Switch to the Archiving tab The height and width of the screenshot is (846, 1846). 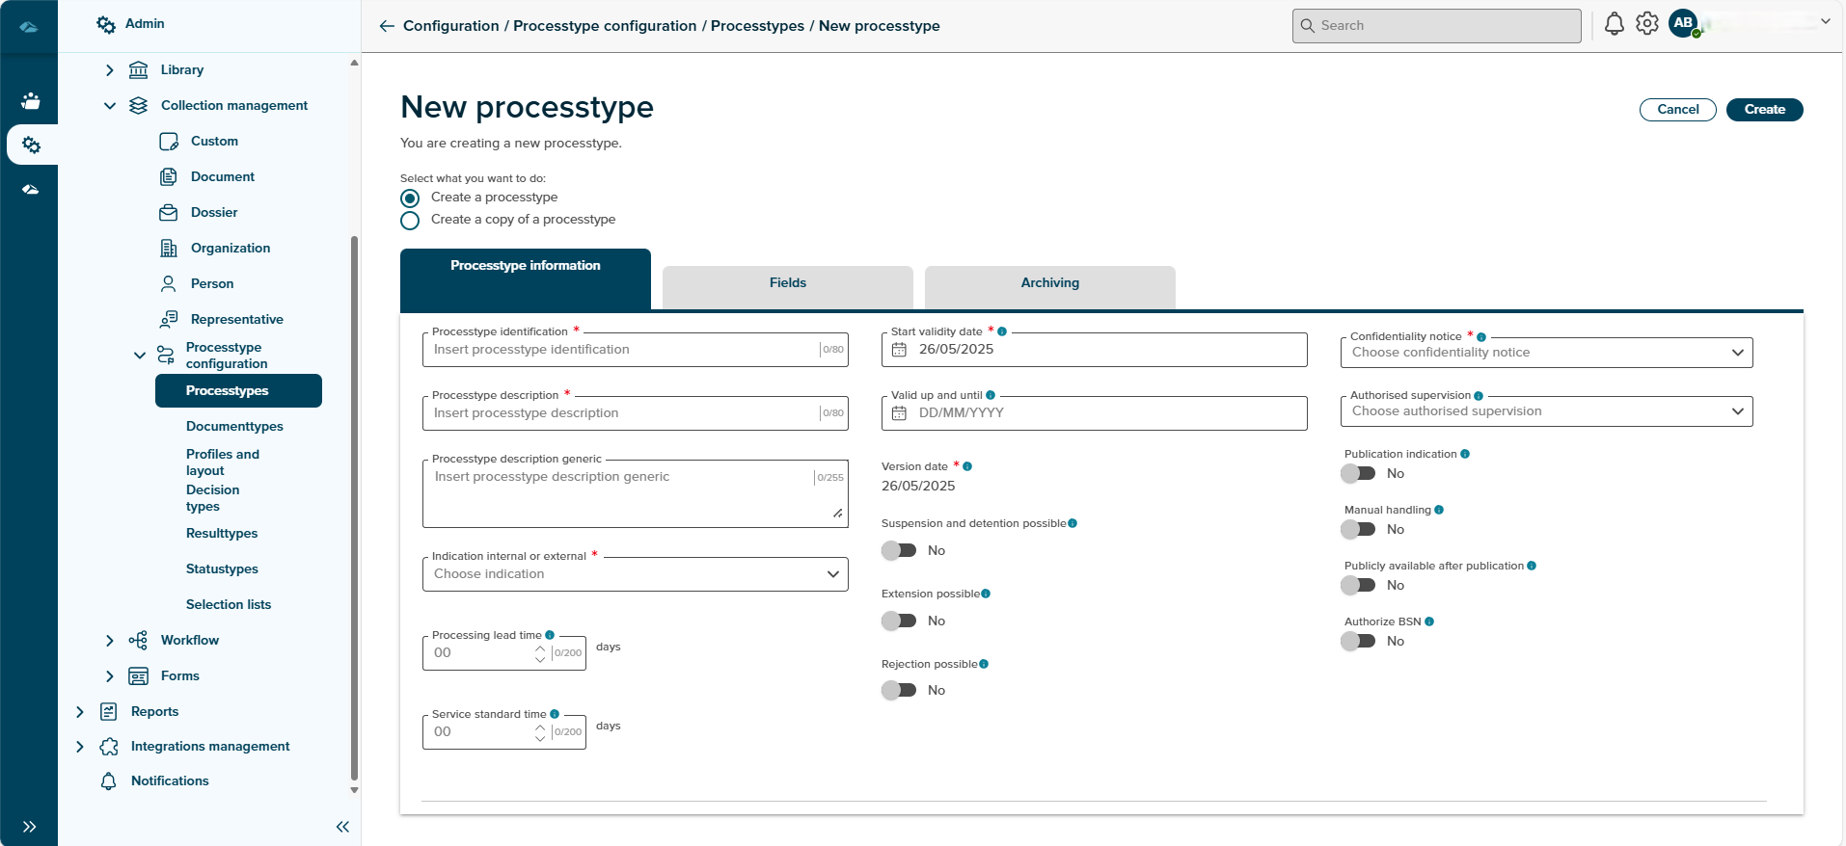tap(1050, 287)
